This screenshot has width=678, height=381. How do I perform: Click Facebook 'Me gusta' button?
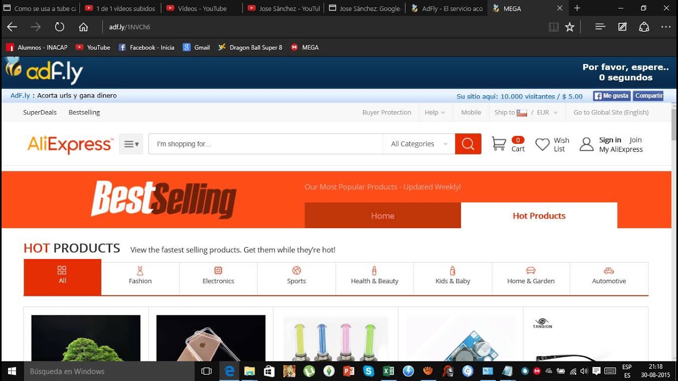pos(611,96)
